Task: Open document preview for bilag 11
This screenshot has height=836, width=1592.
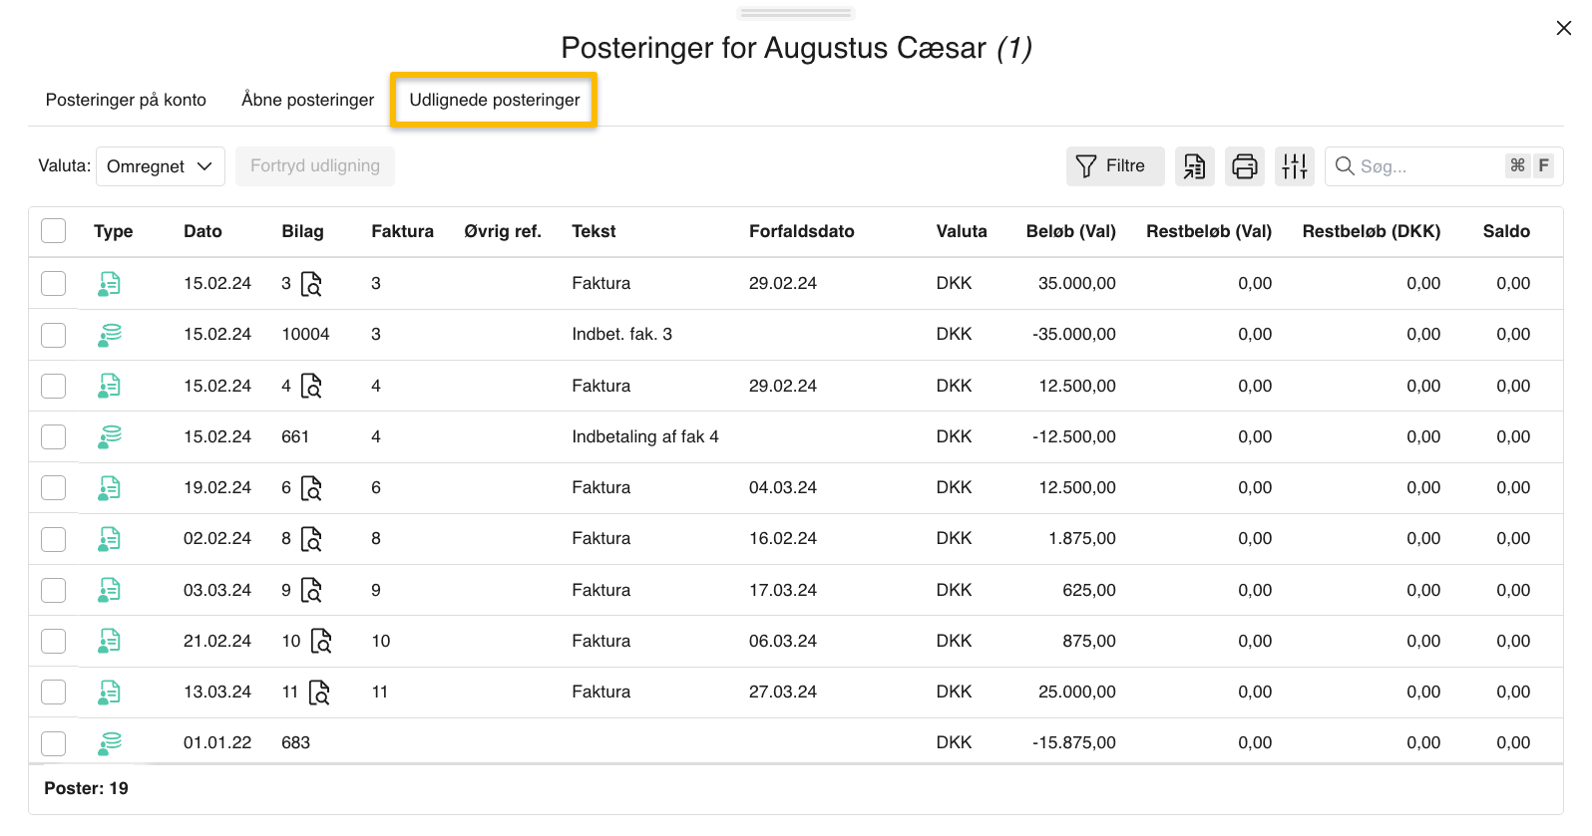Action: click(x=319, y=693)
